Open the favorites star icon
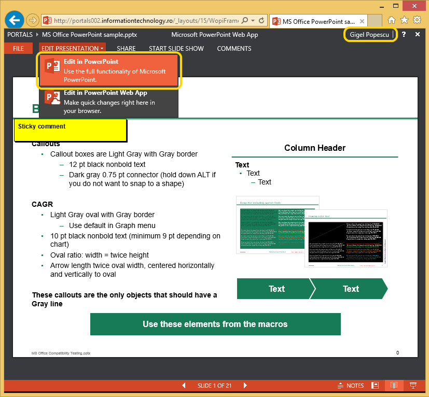 coord(404,20)
